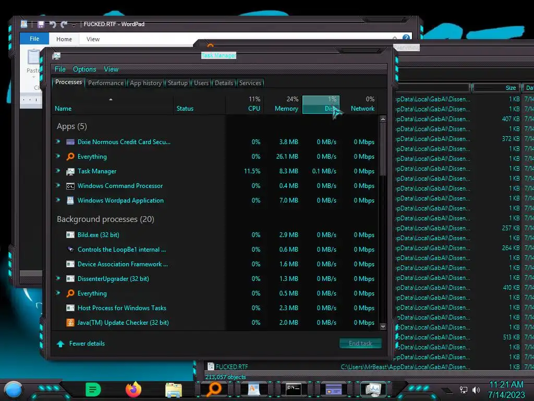Expand the DissenterUpgrader background process
This screenshot has width=534, height=401.
58,278
